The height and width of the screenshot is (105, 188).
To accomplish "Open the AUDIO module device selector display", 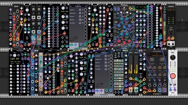I will tap(171, 10).
